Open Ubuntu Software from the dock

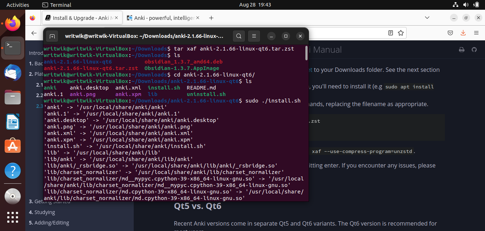12,145
